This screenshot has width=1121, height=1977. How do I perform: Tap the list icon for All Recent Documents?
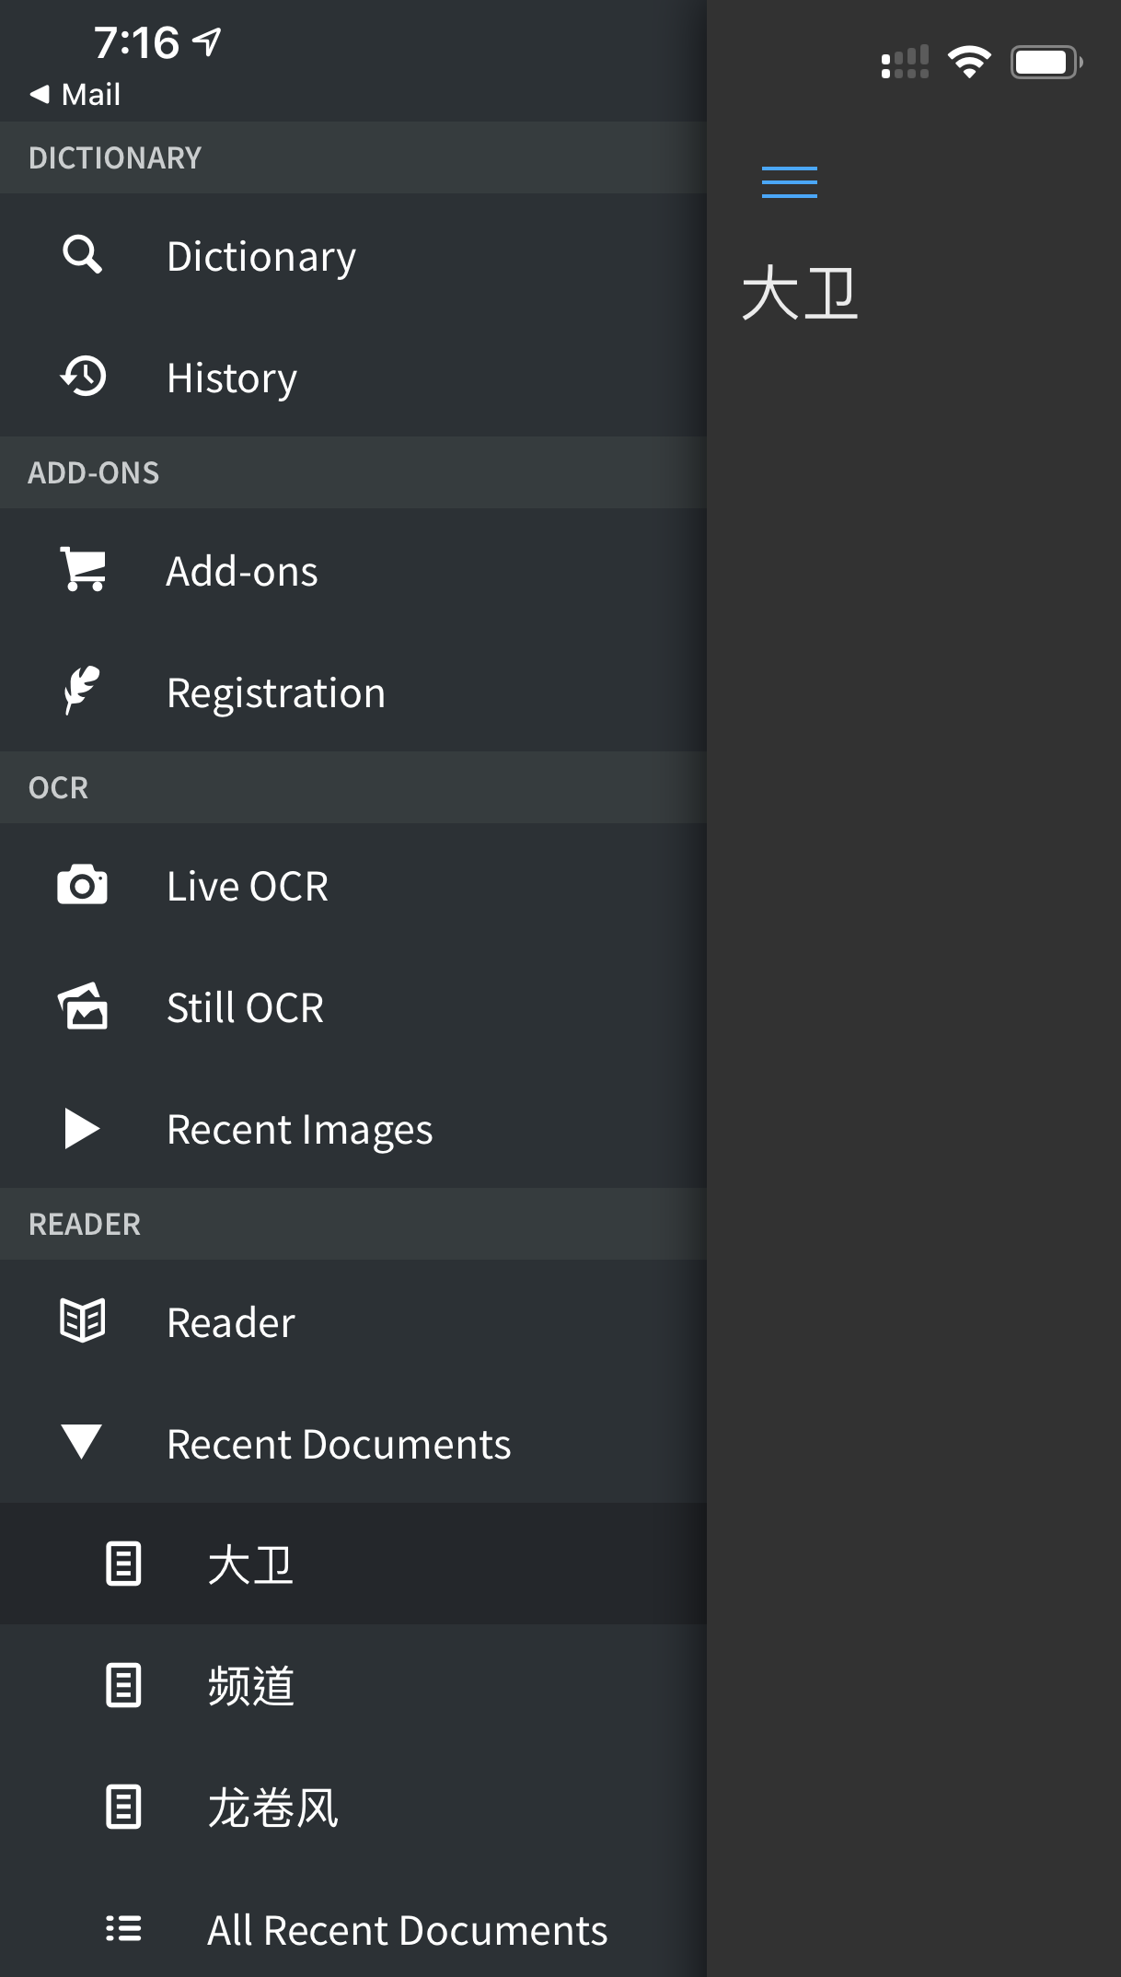click(x=123, y=1928)
